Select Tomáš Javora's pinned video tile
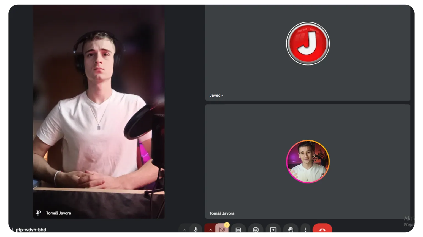Viewport: 423px width, 237px height. [x=99, y=110]
